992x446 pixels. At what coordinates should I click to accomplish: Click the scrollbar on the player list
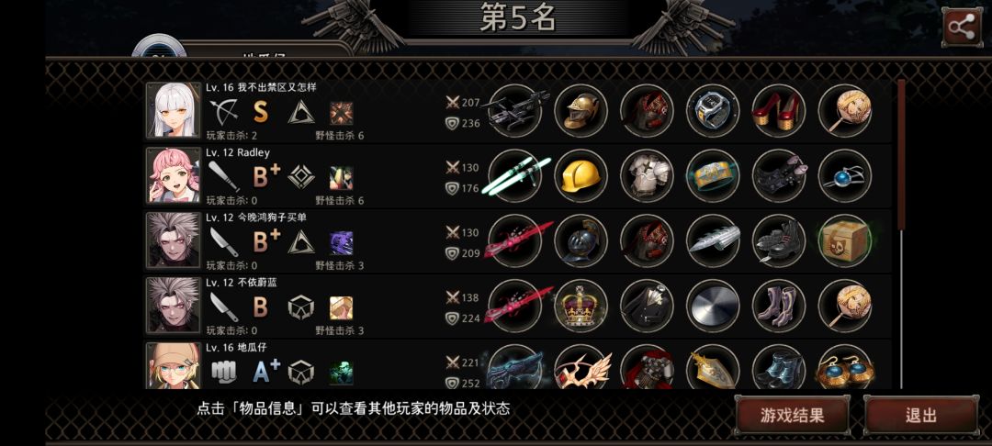[x=901, y=234]
